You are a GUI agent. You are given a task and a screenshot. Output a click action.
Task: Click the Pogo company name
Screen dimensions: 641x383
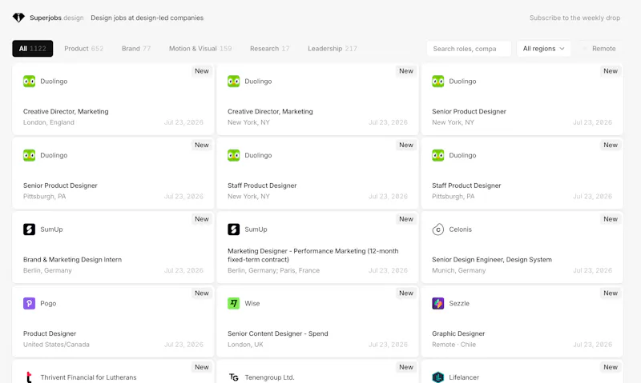48,304
